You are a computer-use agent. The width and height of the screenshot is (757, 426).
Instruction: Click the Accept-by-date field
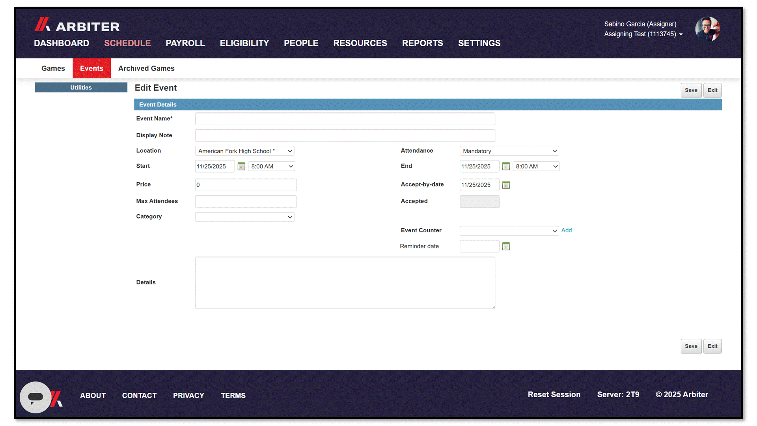pyautogui.click(x=479, y=185)
